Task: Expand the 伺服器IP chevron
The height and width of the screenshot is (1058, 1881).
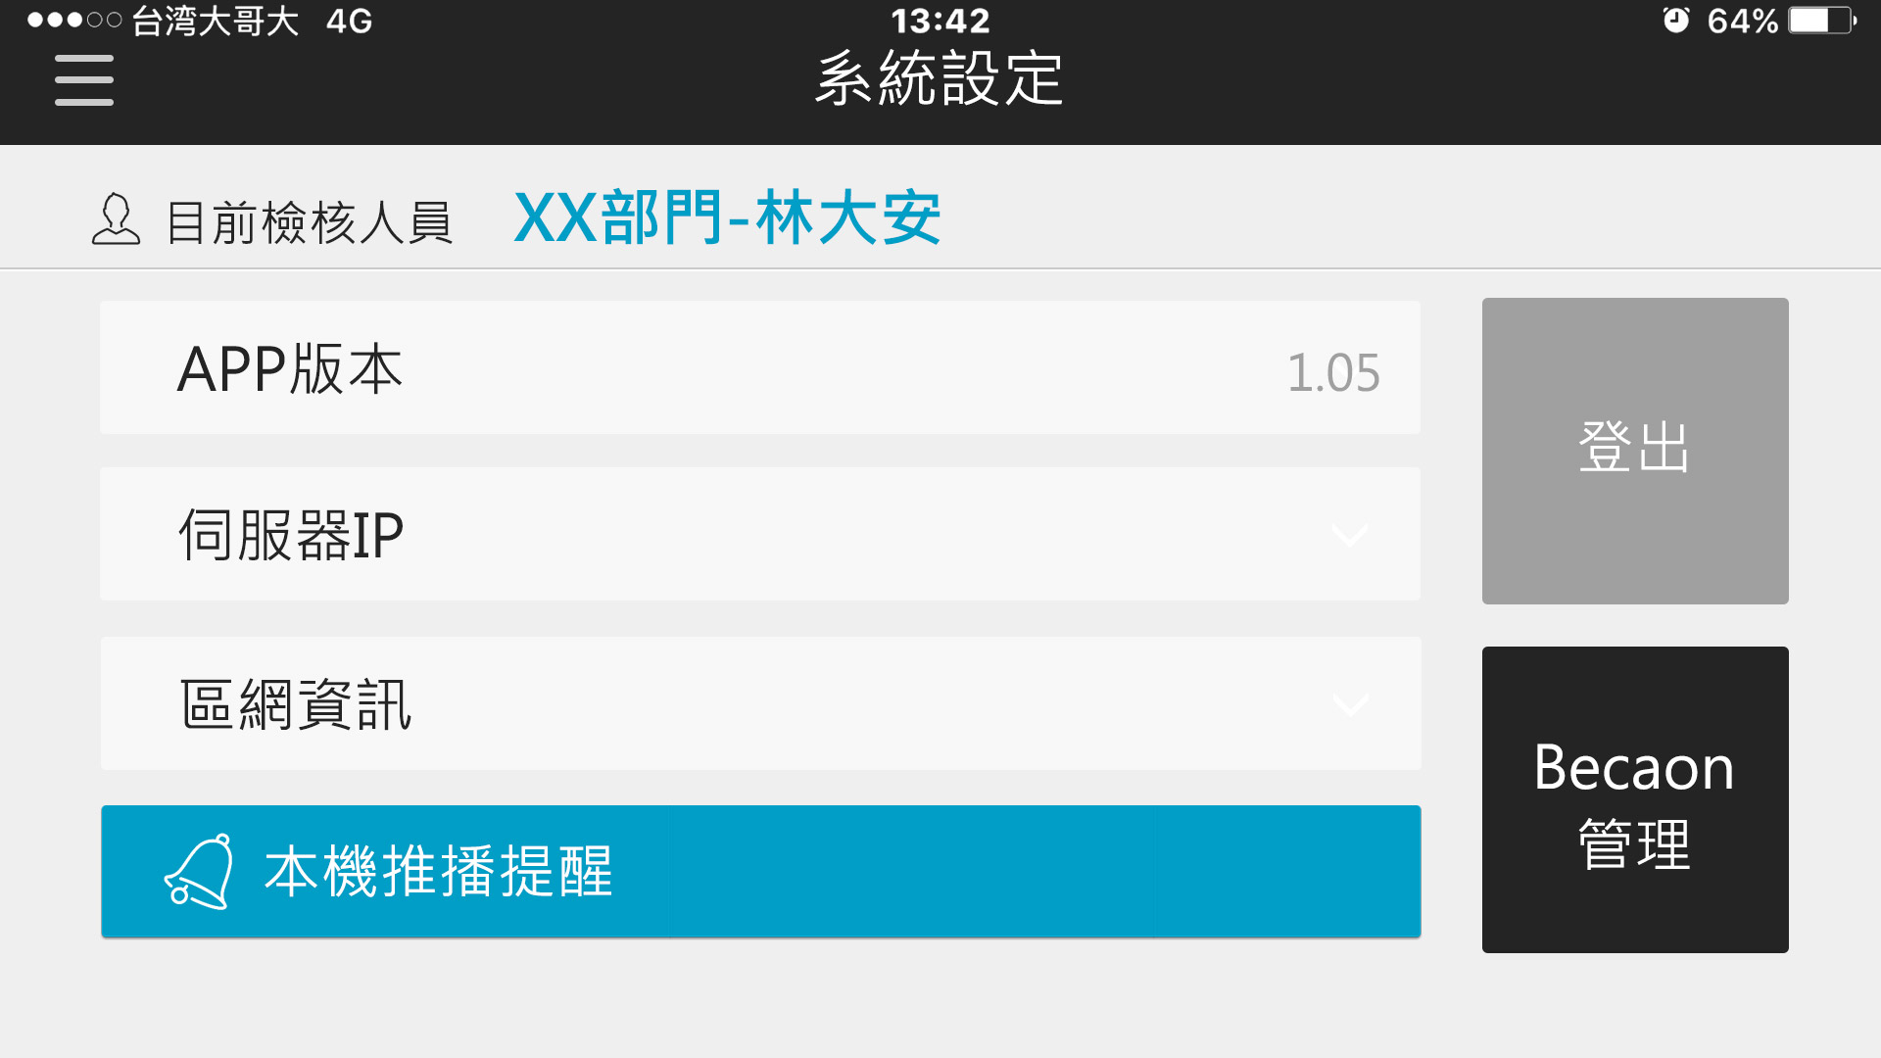Action: 1350,535
